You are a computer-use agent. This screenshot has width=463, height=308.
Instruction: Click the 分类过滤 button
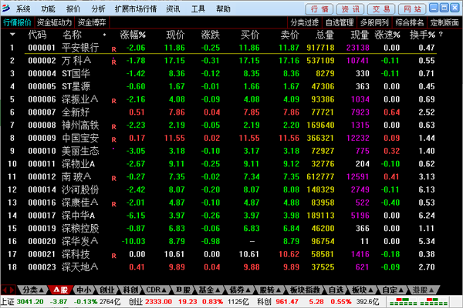click(305, 22)
